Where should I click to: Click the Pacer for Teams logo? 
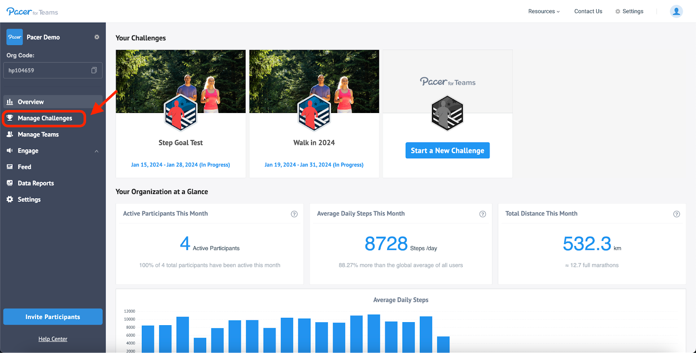tap(32, 12)
